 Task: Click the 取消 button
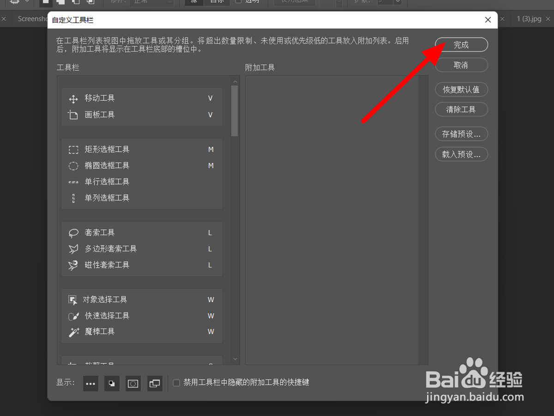pos(461,65)
